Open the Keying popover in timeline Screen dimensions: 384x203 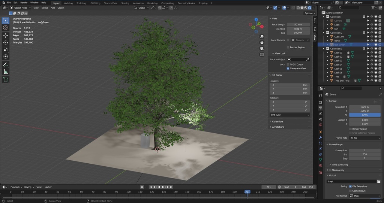[x=29, y=187]
